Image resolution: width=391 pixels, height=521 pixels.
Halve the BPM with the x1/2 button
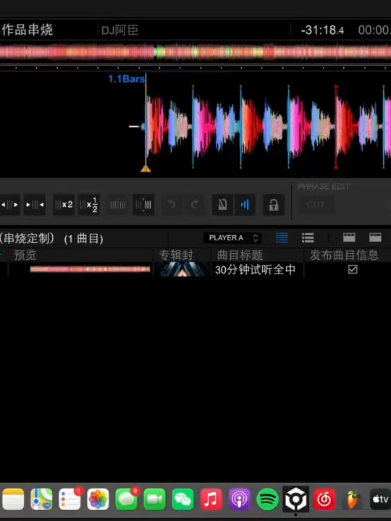click(89, 205)
